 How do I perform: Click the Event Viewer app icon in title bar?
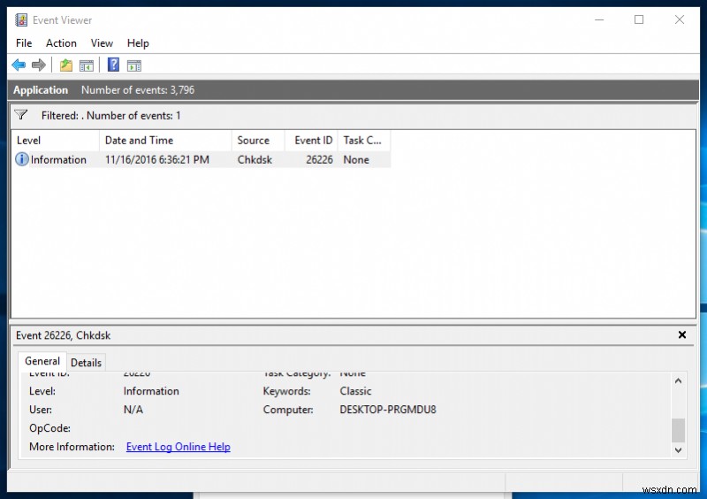tap(21, 19)
